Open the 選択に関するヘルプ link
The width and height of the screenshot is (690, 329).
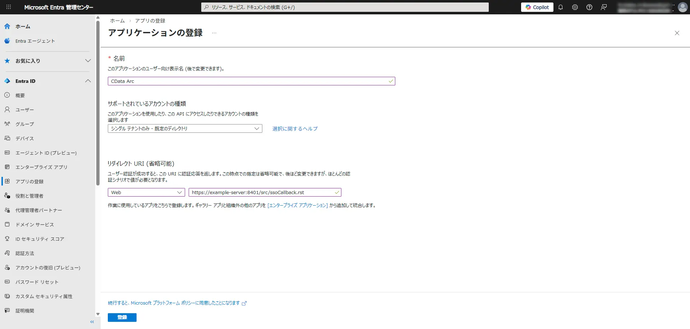295,129
